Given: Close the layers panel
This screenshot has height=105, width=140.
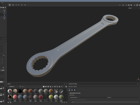Looking at the screenshot, I should coord(5,5).
